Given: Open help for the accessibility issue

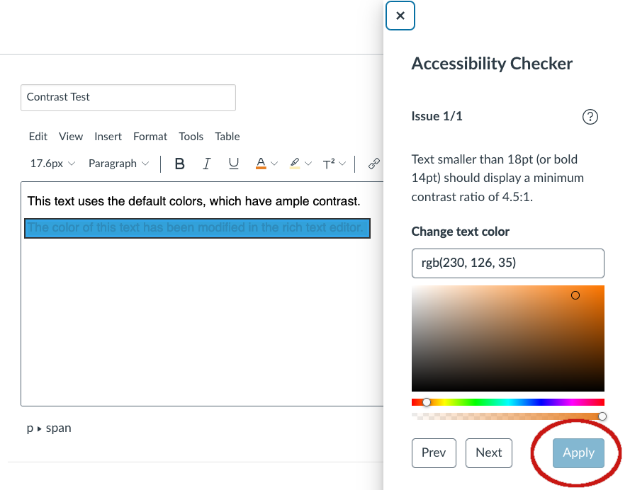Looking at the screenshot, I should (590, 117).
